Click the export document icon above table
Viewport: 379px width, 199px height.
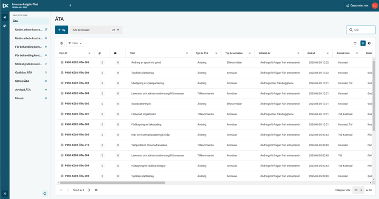coord(62,43)
